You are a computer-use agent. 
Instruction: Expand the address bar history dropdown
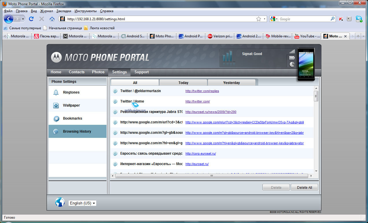click(264, 19)
